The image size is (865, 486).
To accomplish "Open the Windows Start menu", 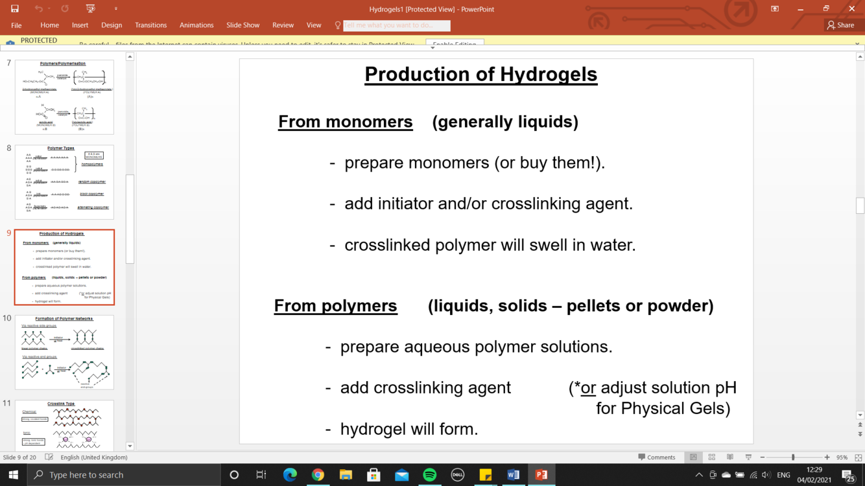I will coord(13,475).
